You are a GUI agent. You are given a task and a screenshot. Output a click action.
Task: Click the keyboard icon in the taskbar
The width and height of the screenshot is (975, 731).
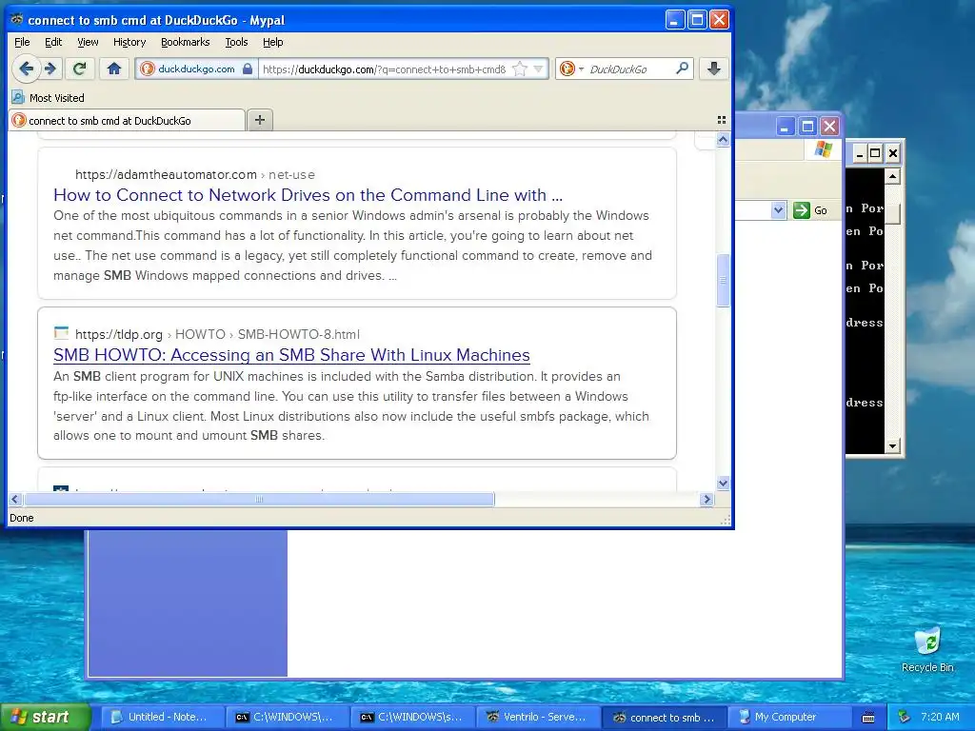coord(868,718)
